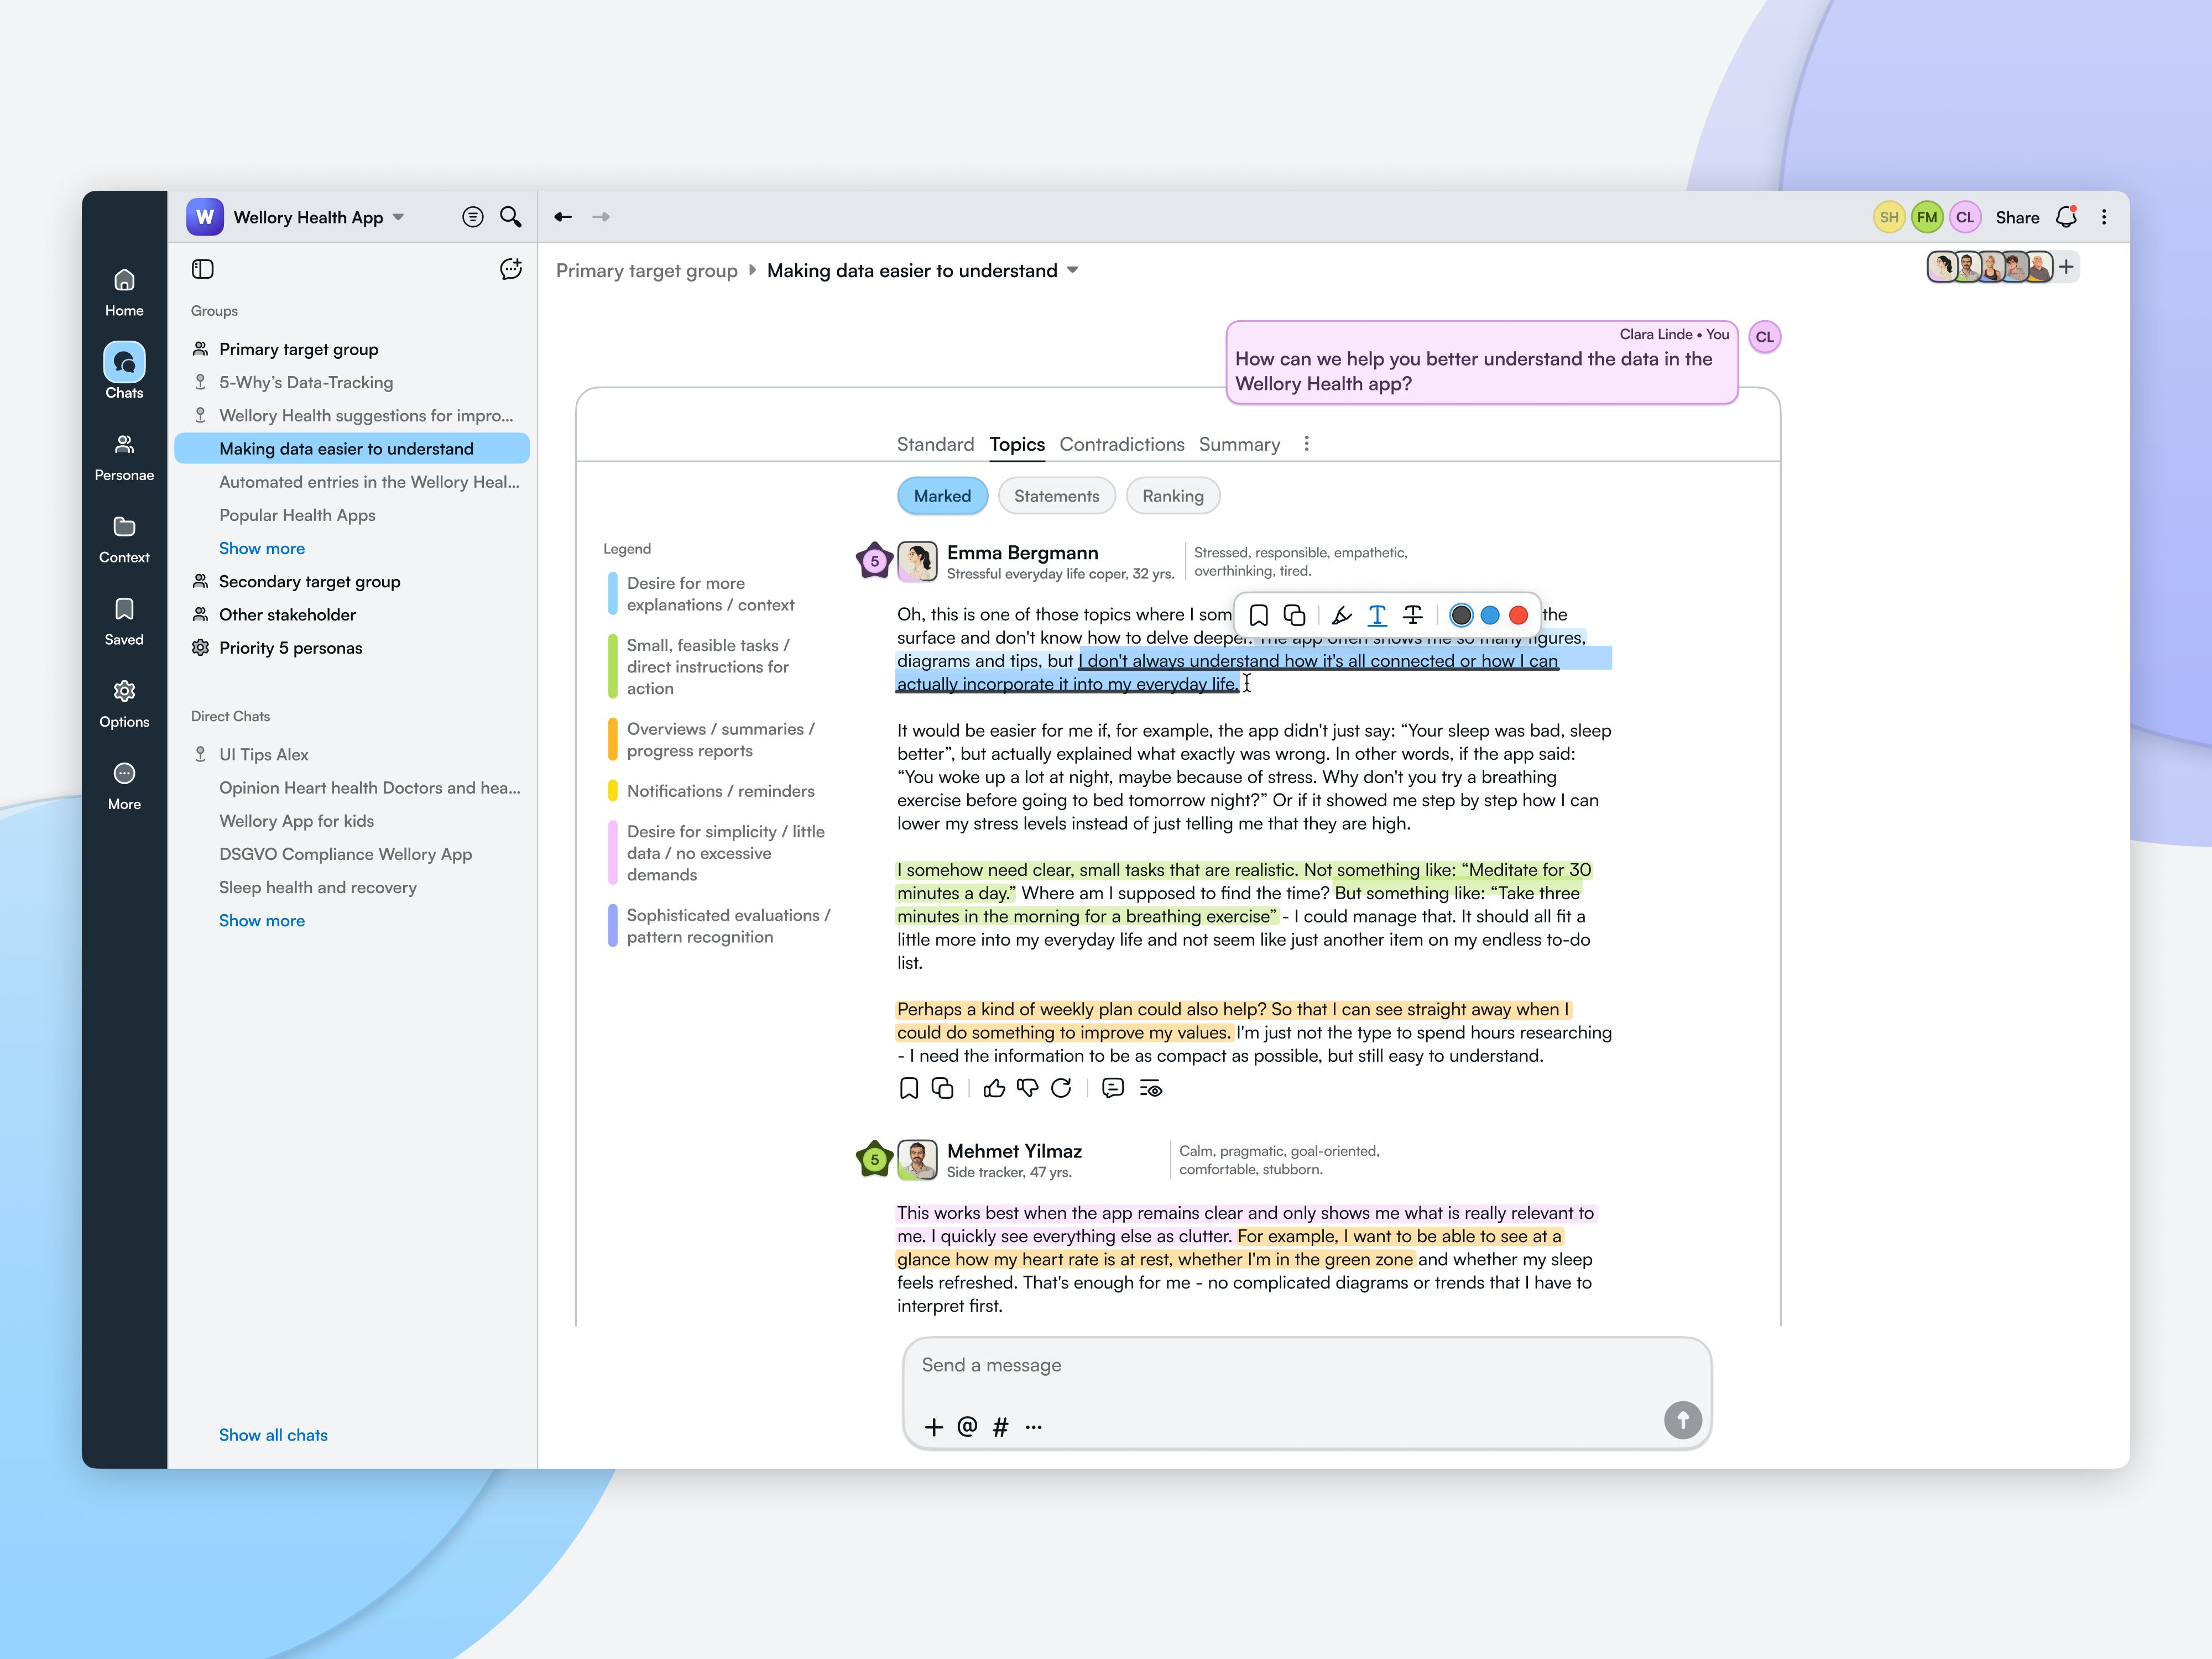2212x1659 pixels.
Task: Pick the red color swatch
Action: point(1518,615)
